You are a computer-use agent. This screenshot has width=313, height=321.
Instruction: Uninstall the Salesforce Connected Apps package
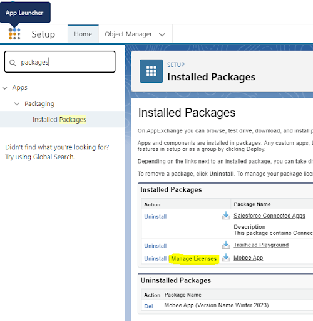[155, 217]
